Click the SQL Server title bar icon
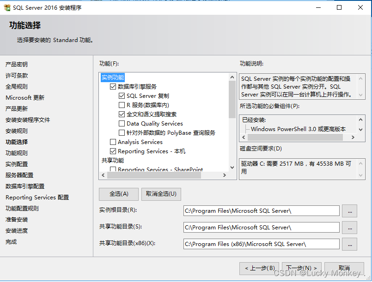The width and height of the screenshot is (372, 282). (x=7, y=7)
